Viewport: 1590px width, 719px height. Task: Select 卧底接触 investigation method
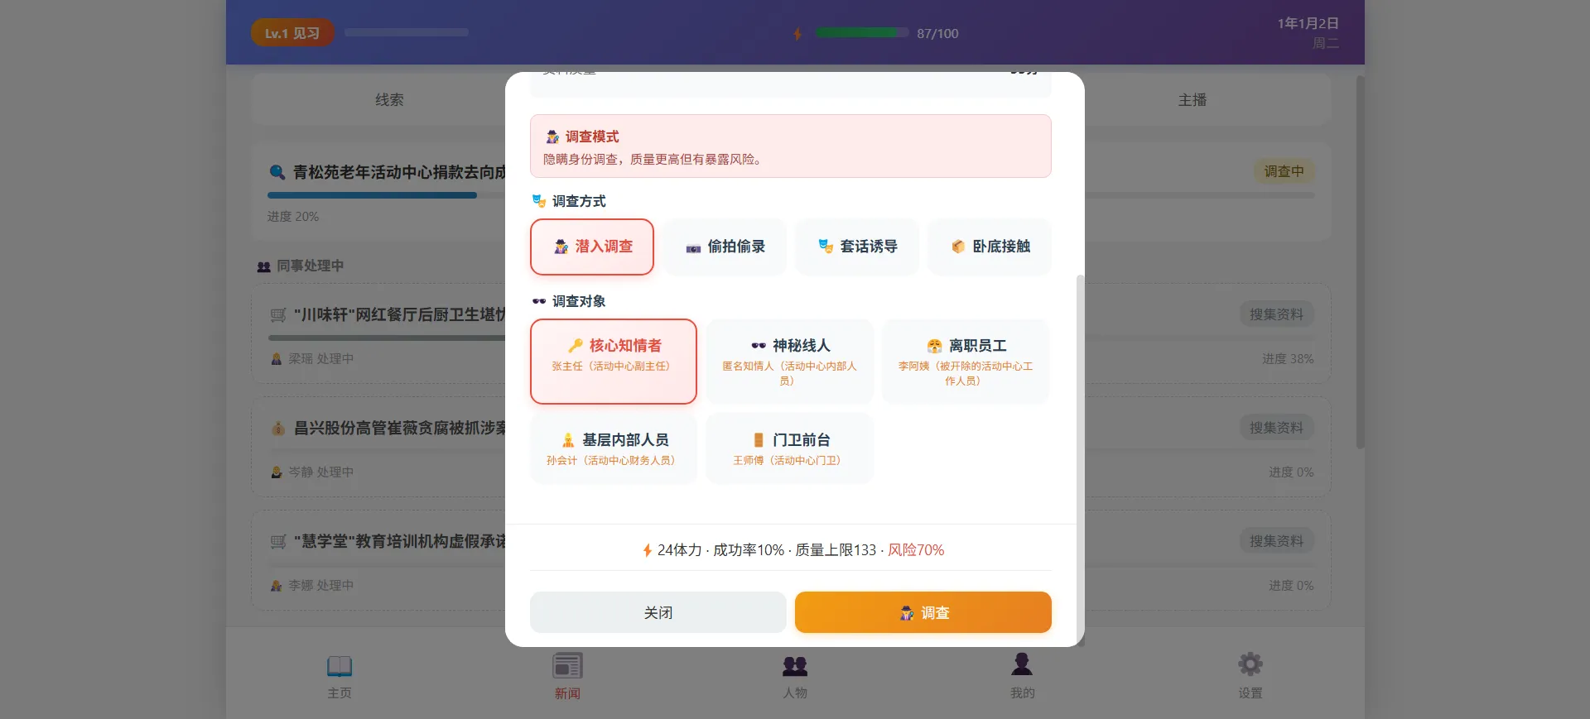[990, 247]
